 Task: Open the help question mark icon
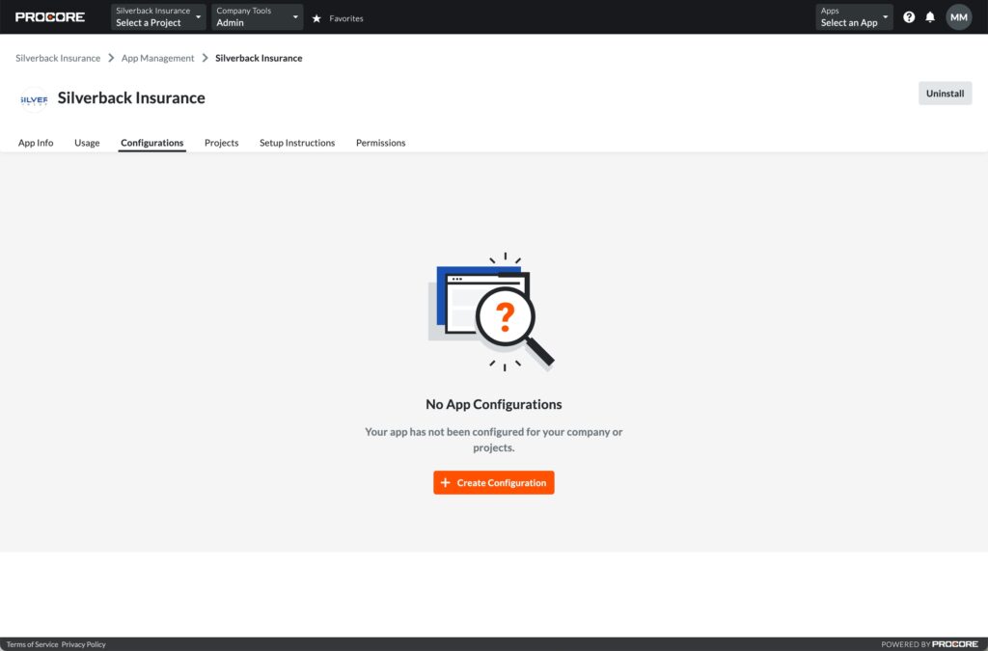tap(909, 17)
